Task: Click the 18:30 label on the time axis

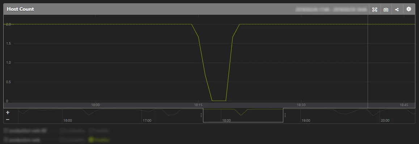Action: pyautogui.click(x=301, y=105)
